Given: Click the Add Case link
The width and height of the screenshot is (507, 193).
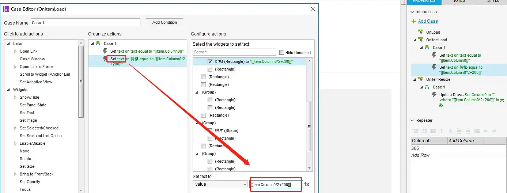Looking at the screenshot, I should [428, 21].
